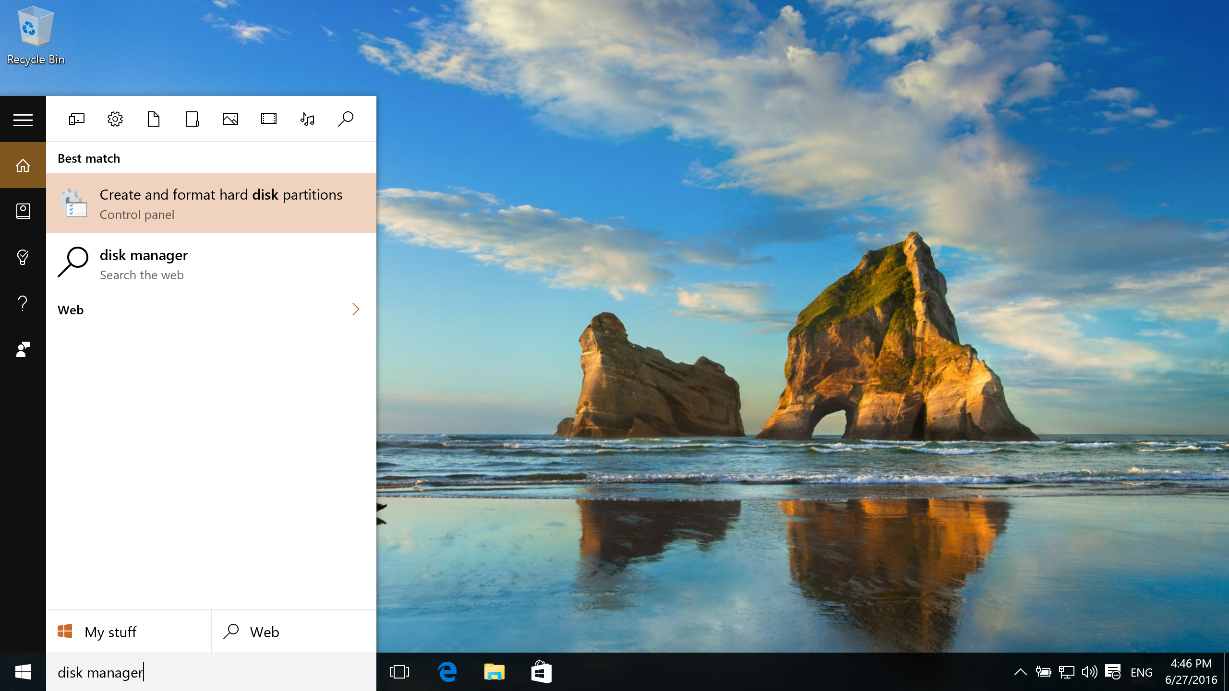Image resolution: width=1229 pixels, height=691 pixels.
Task: Select the Video search filter icon
Action: pos(268,119)
